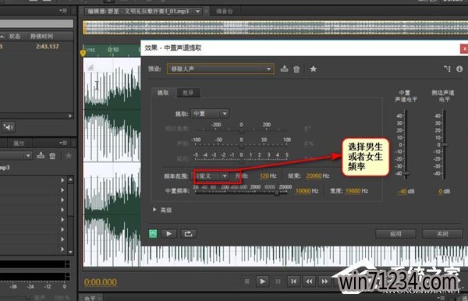Screen dimensions: 468x301
Task: Open files panel menu icon at top left
Action: click(63, 10)
